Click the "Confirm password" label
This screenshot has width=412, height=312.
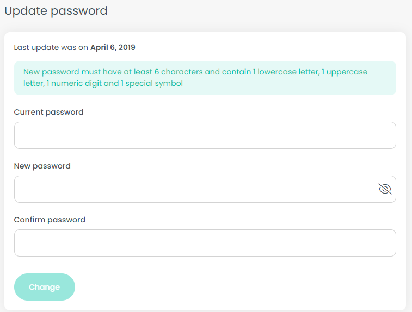pos(50,220)
